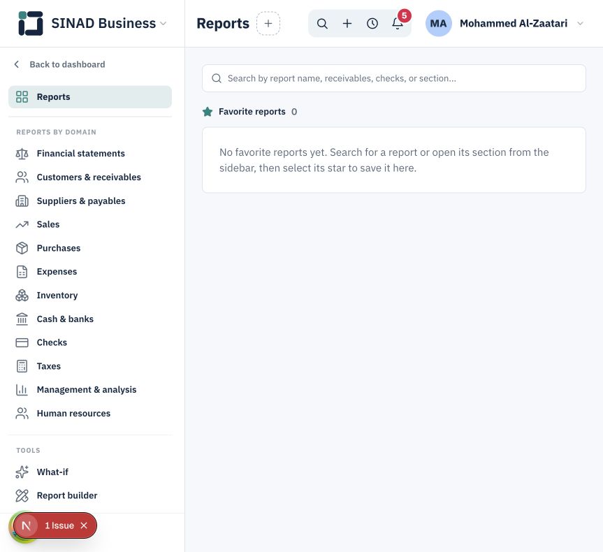
Task: Select Reports in the sidebar
Action: click(90, 97)
